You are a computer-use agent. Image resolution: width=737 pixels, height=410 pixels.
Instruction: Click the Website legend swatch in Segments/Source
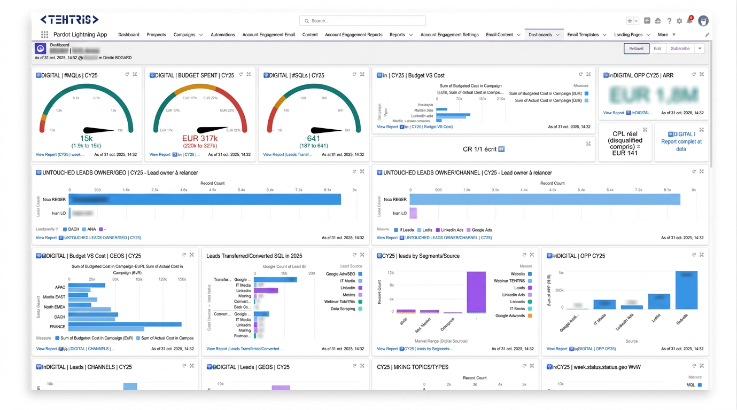coord(530,274)
